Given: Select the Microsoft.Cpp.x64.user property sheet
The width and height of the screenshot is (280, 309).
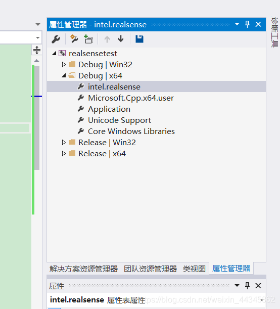Looking at the screenshot, I should [131, 98].
